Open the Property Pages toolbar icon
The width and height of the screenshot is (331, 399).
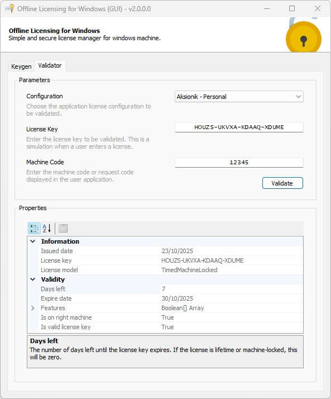pos(63,228)
